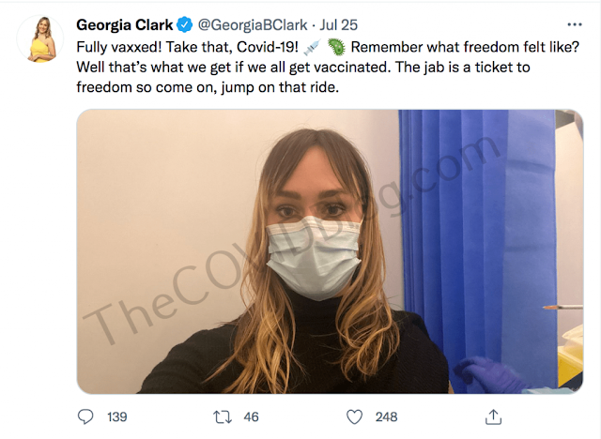The image size is (601, 439).
Task: Open the attached selfie photo
Action: [330, 251]
